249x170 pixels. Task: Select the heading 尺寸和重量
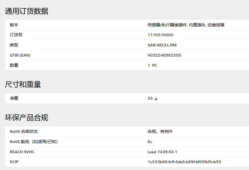coord(23,84)
